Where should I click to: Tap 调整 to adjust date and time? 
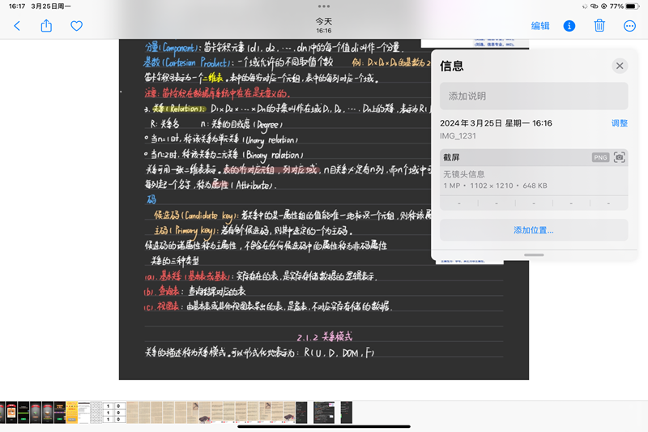[619, 123]
